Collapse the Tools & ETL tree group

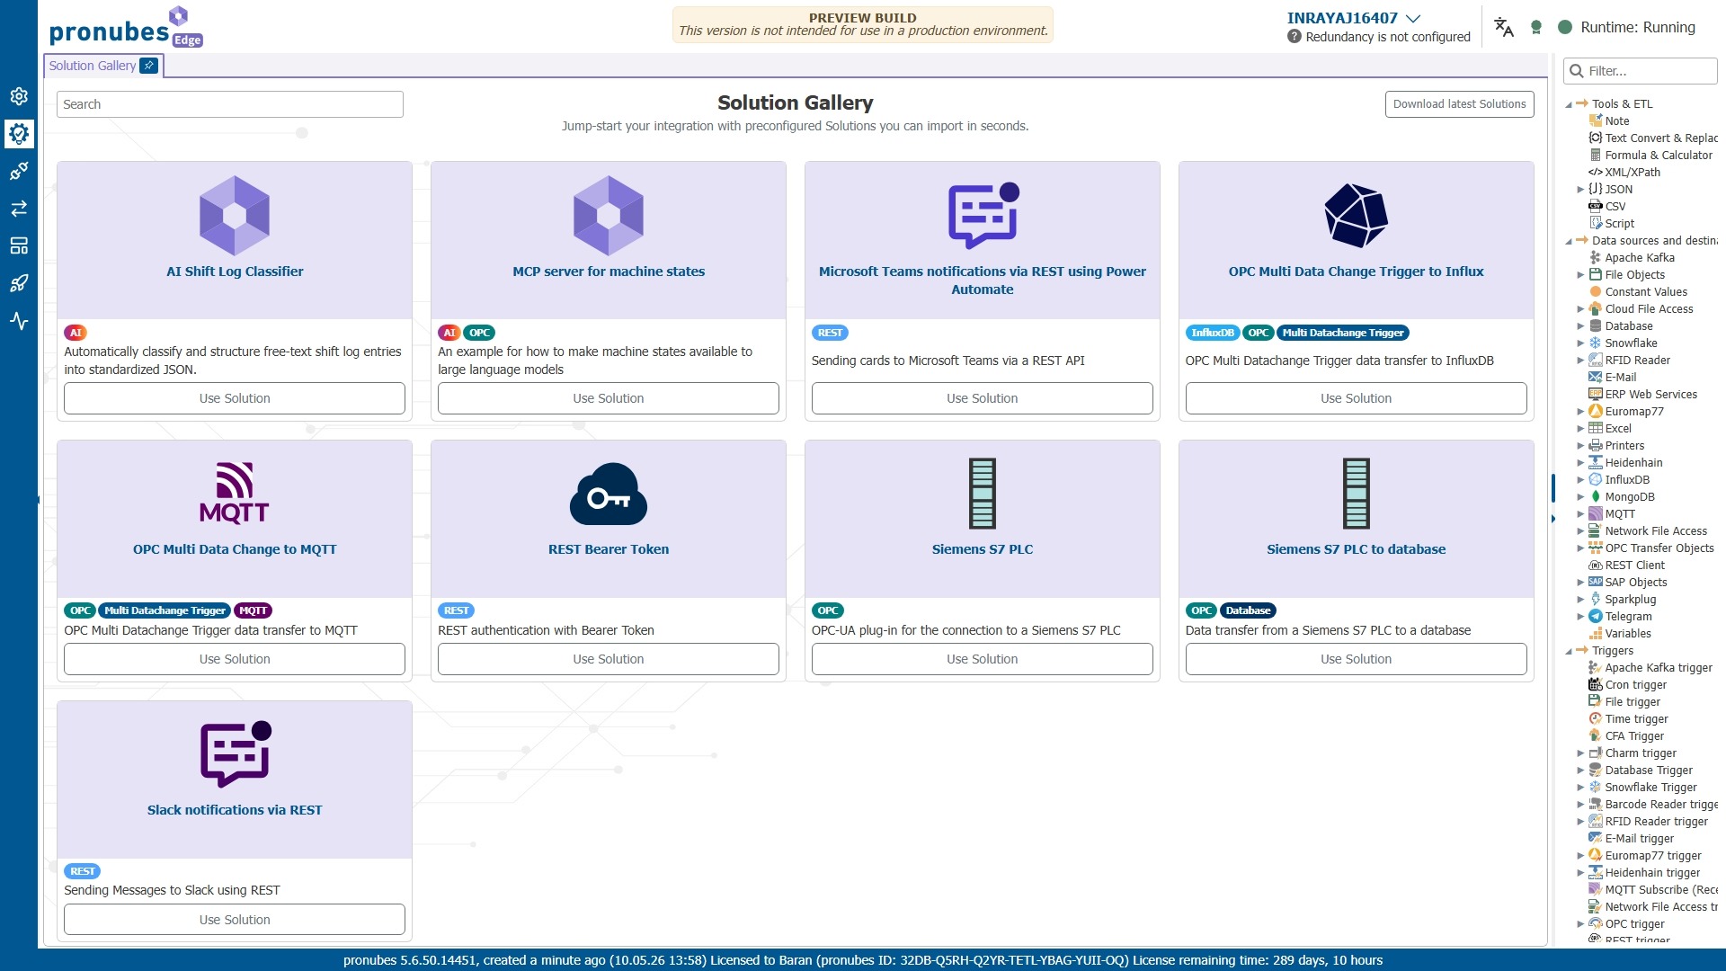point(1569,104)
